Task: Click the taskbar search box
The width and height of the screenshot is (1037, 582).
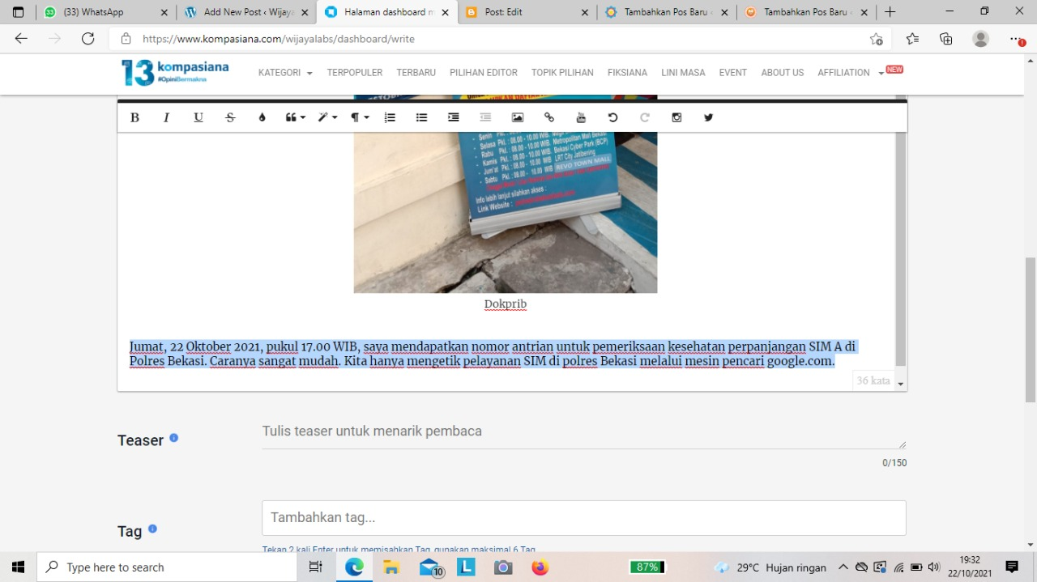Action: point(168,567)
